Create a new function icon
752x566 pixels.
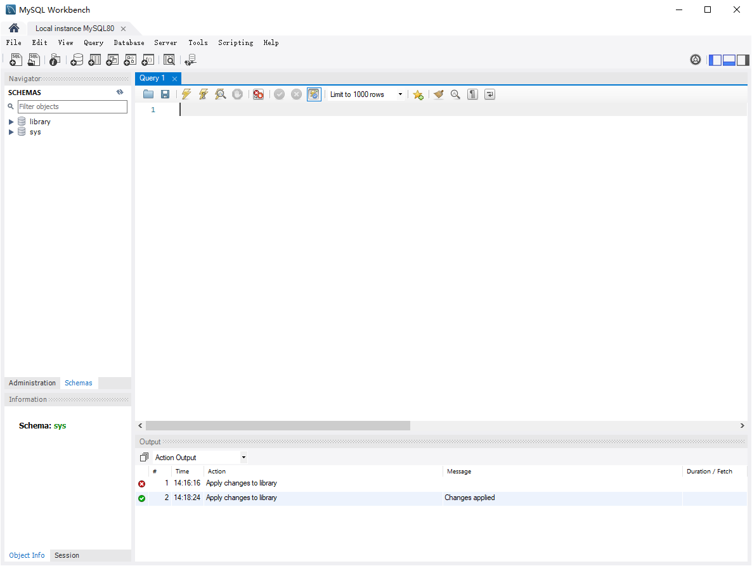148,60
